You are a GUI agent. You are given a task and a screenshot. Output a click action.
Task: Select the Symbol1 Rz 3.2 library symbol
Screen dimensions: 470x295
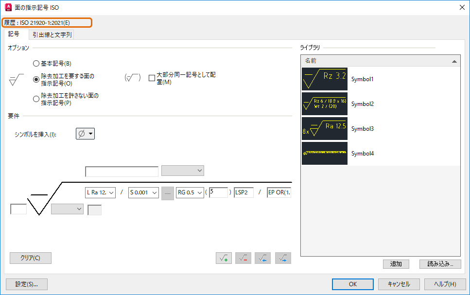coord(324,79)
